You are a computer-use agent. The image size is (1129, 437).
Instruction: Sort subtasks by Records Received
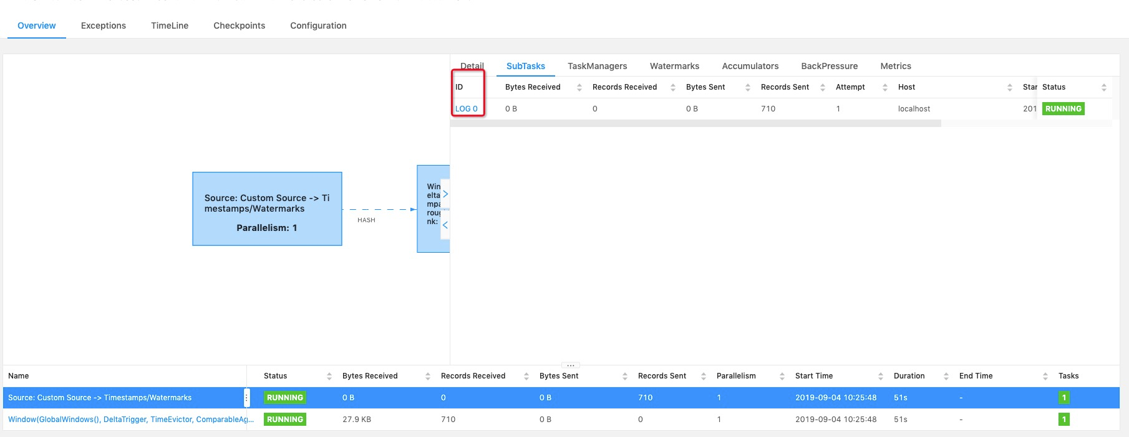click(673, 87)
